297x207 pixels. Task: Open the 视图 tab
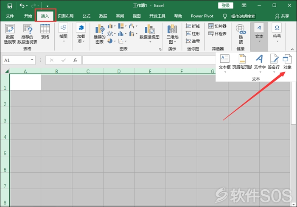[136, 16]
